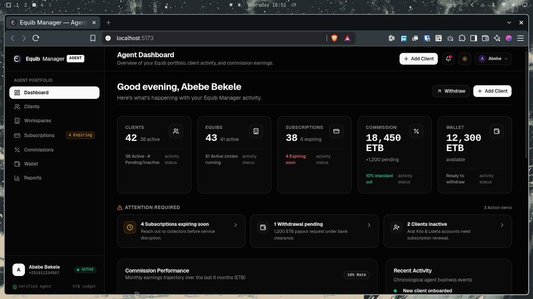This screenshot has width=533, height=299.
Task: Click the ETB Ledger label
Action: [x=84, y=287]
